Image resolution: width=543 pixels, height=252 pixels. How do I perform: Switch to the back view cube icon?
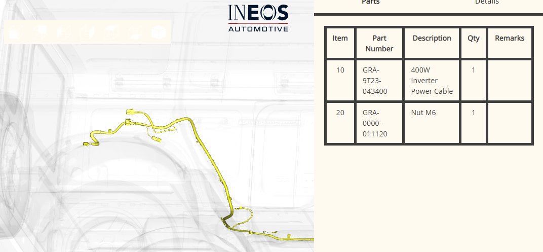point(38,33)
